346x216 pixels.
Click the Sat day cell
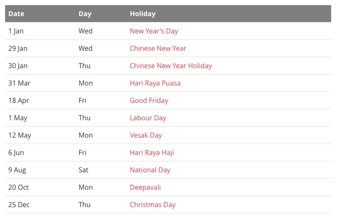pyautogui.click(x=83, y=170)
